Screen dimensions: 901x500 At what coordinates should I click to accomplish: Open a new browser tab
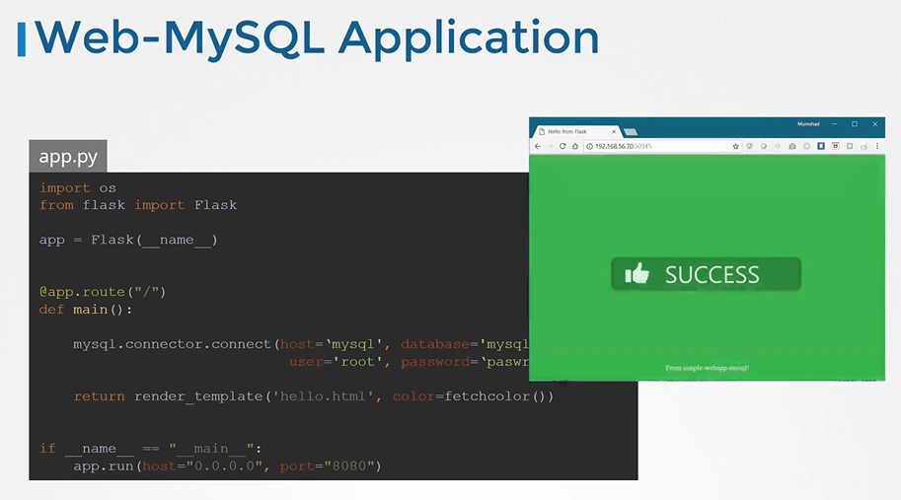coord(631,131)
